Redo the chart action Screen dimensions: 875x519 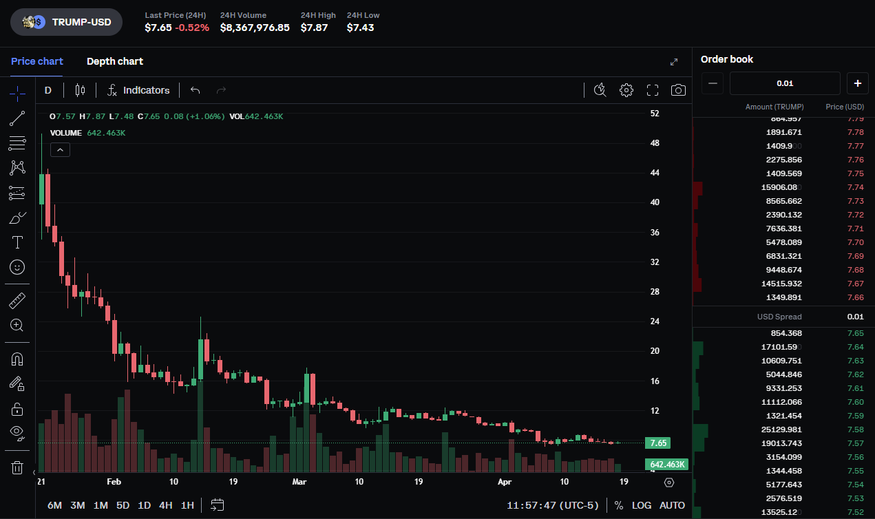coord(221,90)
